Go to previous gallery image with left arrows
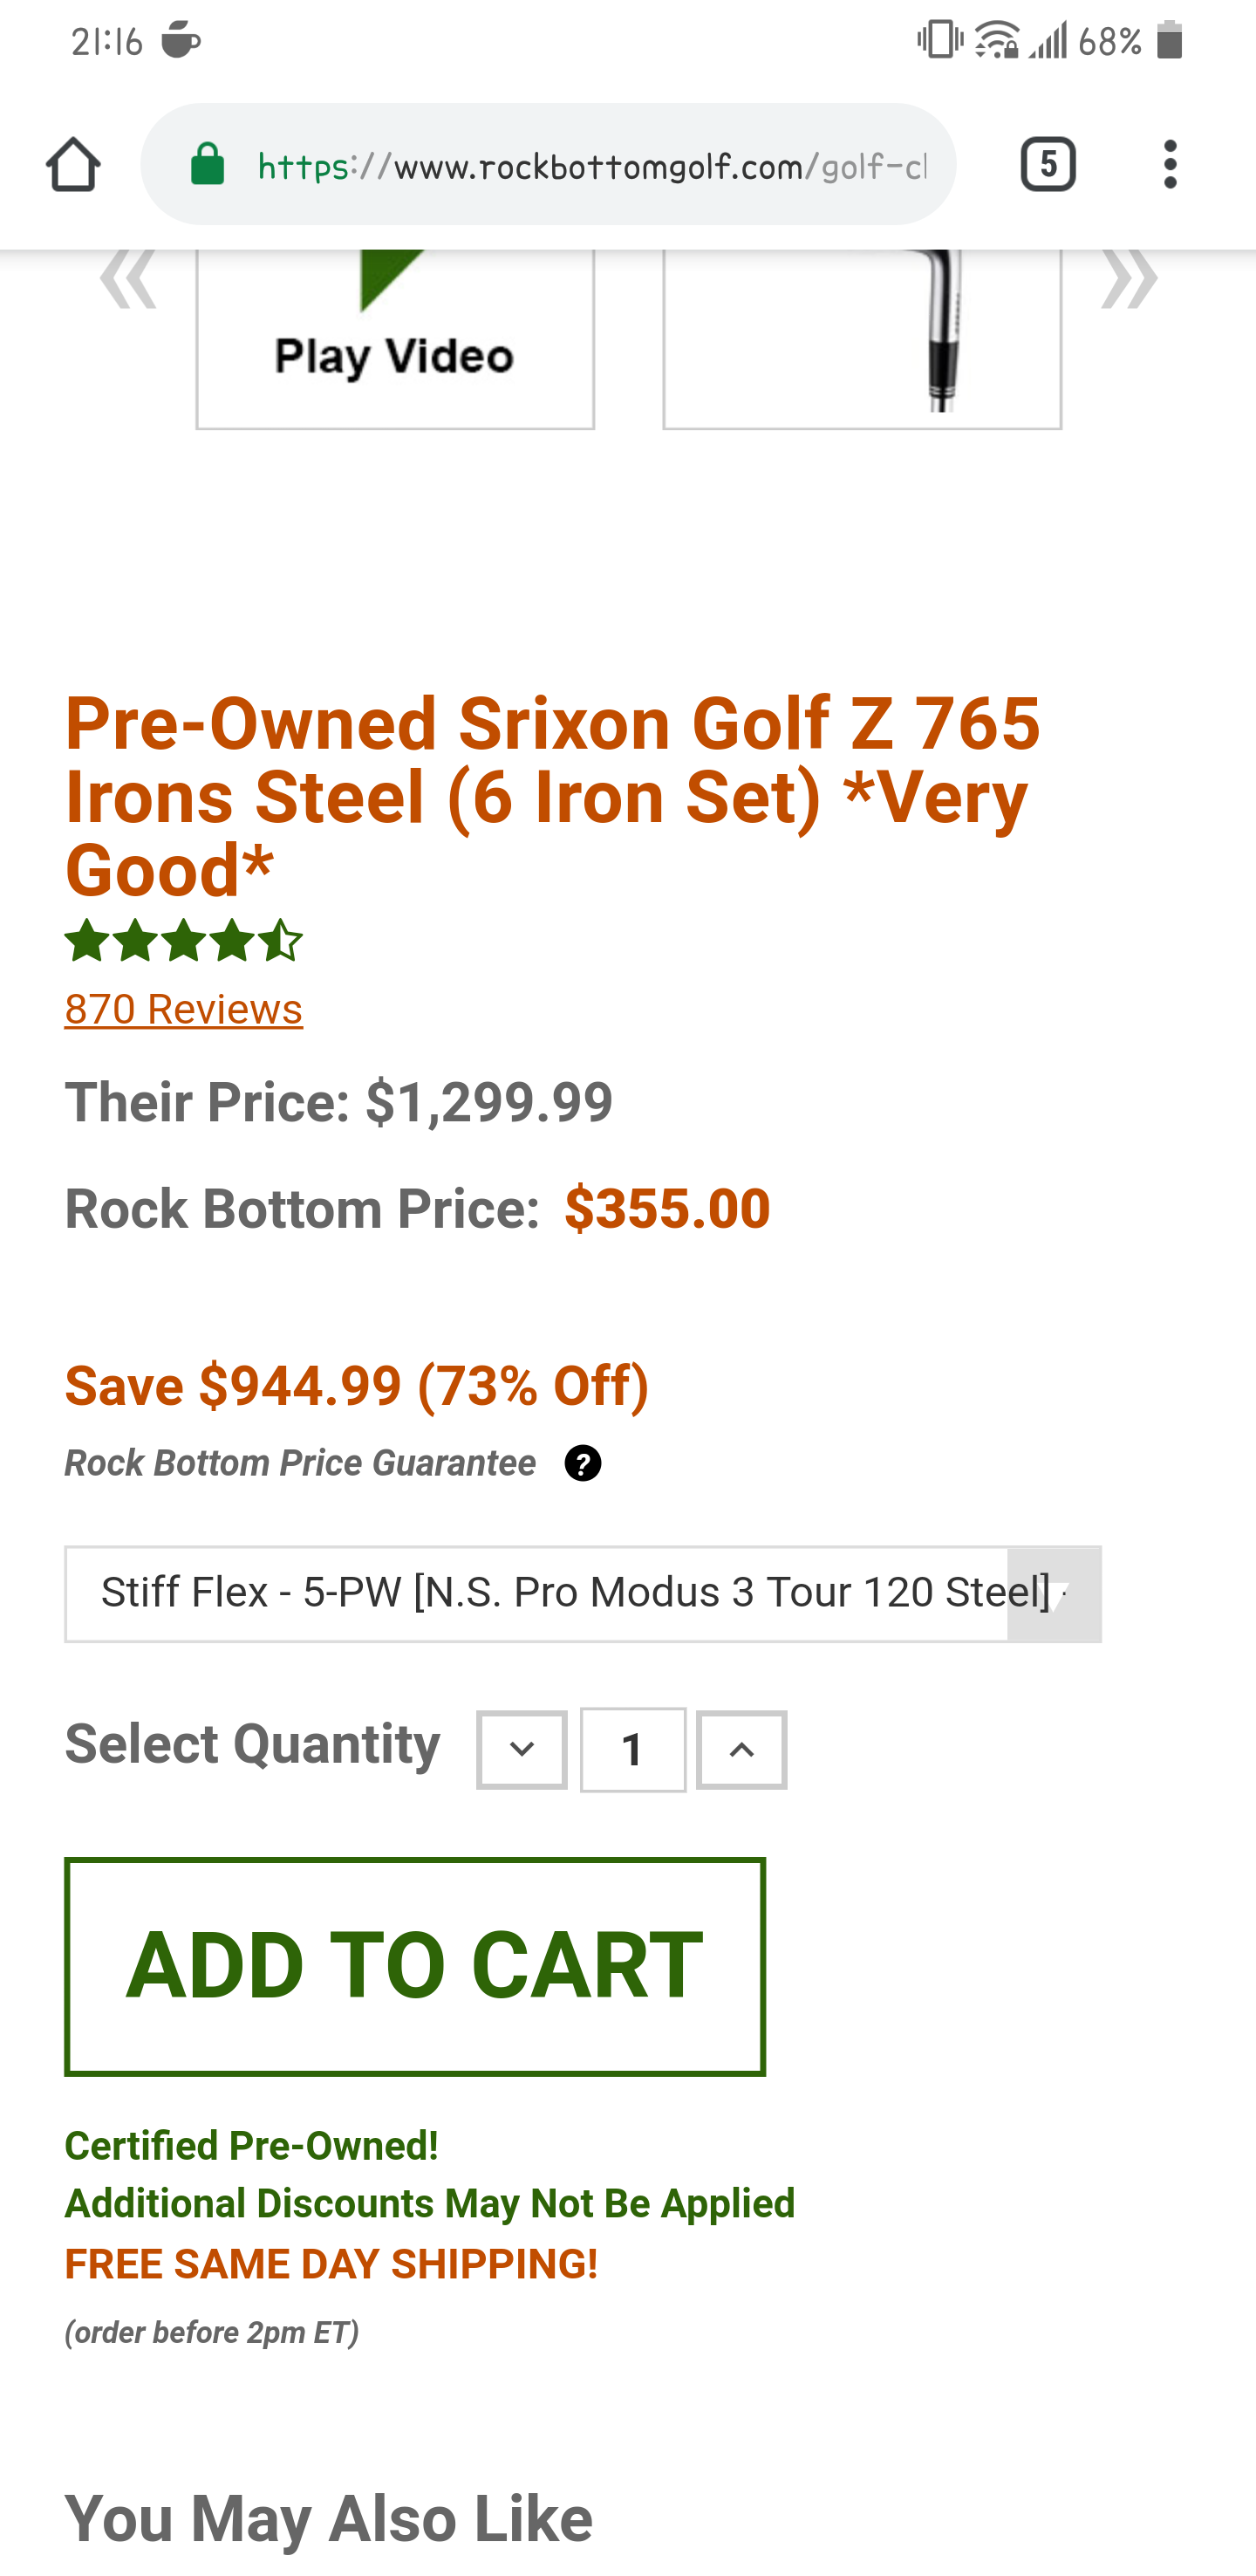The image size is (1256, 2576). click(128, 279)
